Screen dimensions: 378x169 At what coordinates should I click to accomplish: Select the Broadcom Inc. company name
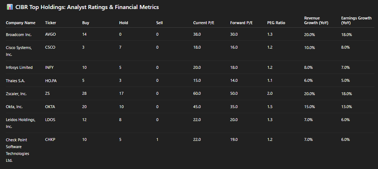[x=18, y=35]
